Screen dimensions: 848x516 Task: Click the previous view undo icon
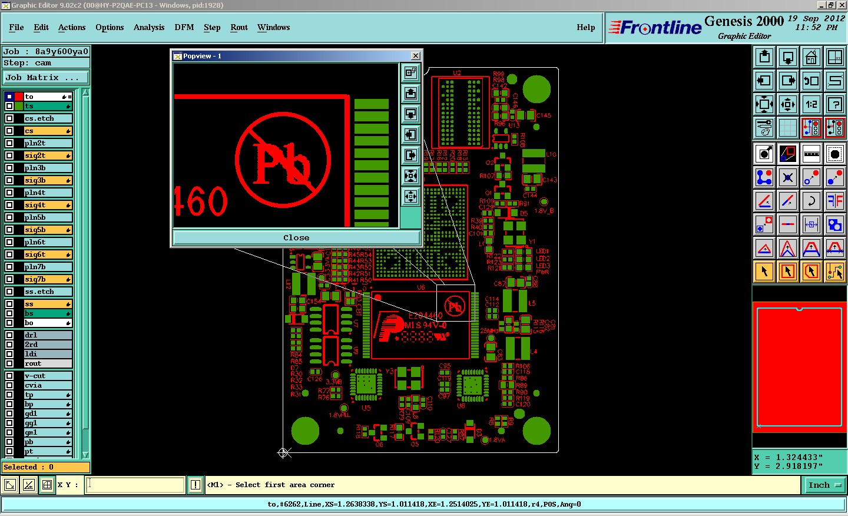pos(811,81)
